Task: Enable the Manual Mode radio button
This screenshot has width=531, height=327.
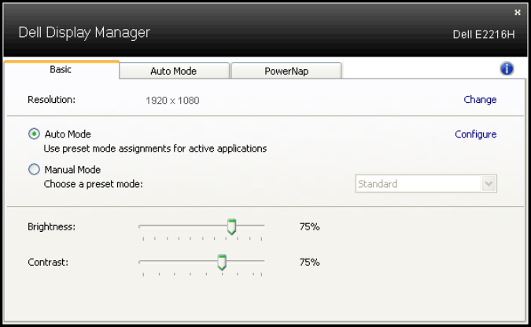Action: click(34, 169)
